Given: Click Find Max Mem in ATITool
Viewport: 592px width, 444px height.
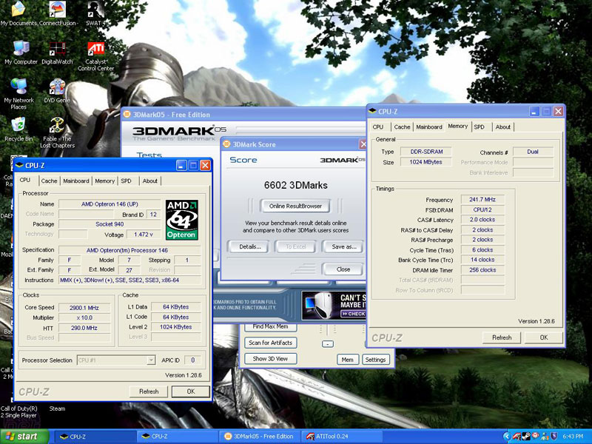Looking at the screenshot, I should click(x=270, y=326).
